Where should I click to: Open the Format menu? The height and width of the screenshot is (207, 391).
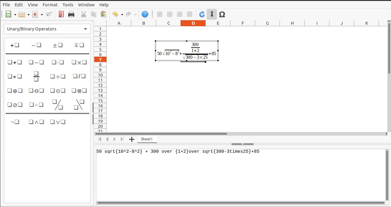coord(50,5)
